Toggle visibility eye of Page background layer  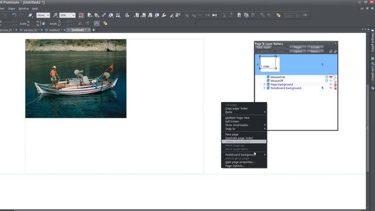coord(330,84)
